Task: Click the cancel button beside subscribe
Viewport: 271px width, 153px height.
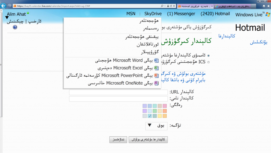Action: coord(118,140)
